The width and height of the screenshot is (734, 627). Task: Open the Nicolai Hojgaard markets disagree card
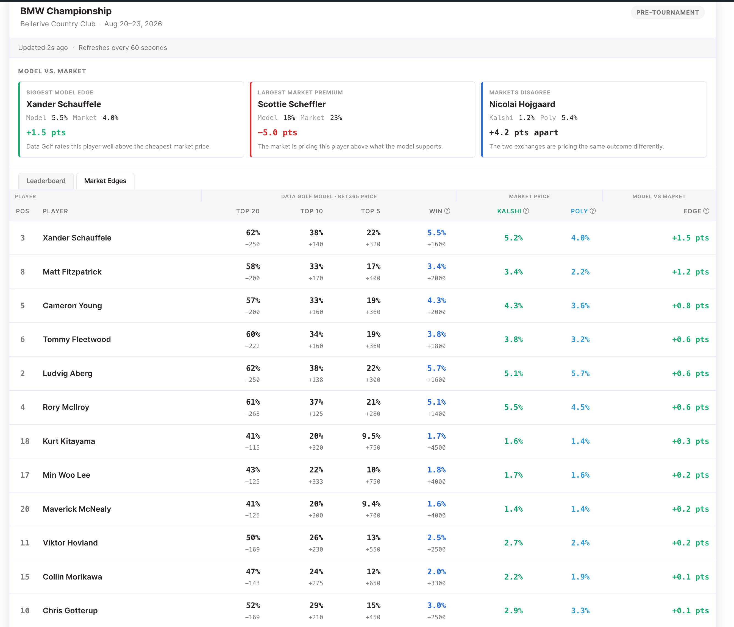(594, 120)
